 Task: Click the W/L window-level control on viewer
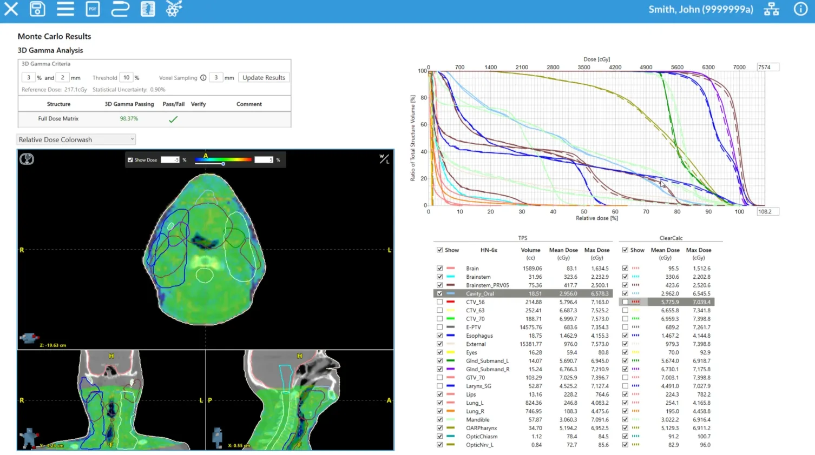pos(384,159)
